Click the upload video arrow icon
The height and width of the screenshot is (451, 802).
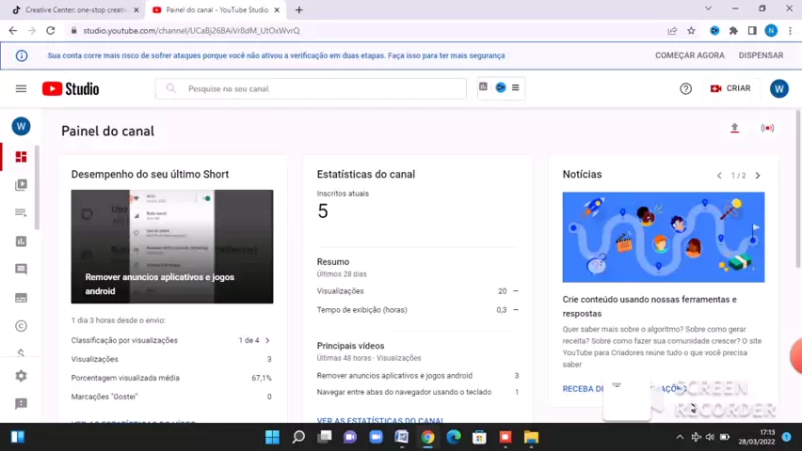[734, 128]
